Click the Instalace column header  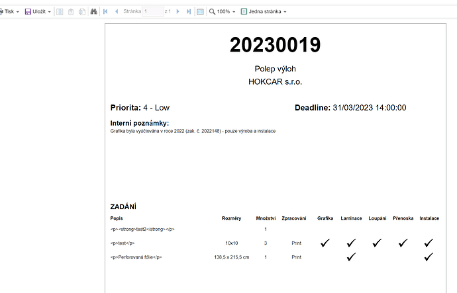(x=429, y=218)
